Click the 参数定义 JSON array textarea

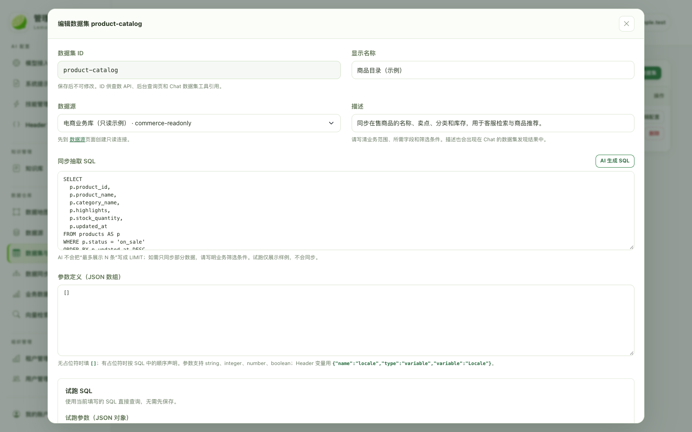tap(346, 320)
